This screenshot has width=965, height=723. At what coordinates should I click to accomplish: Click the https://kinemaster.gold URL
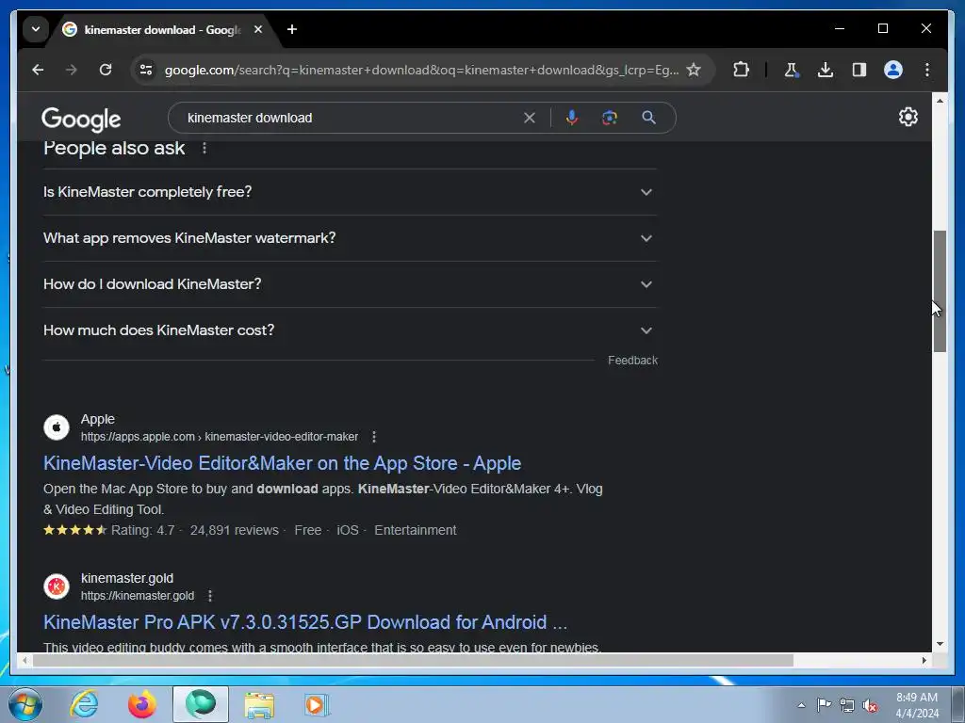138,596
